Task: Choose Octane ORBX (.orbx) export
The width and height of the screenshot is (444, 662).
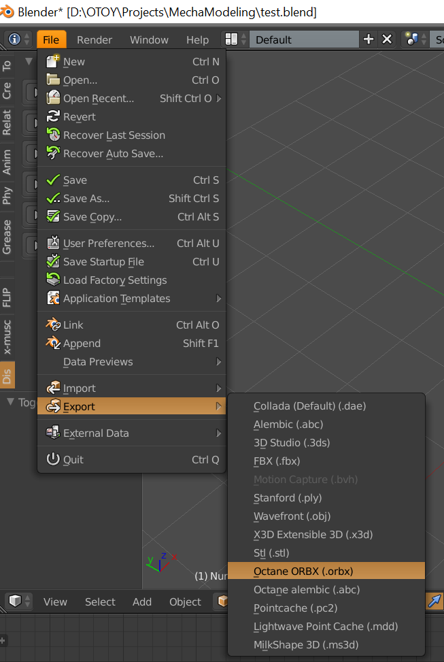Action: [326, 572]
